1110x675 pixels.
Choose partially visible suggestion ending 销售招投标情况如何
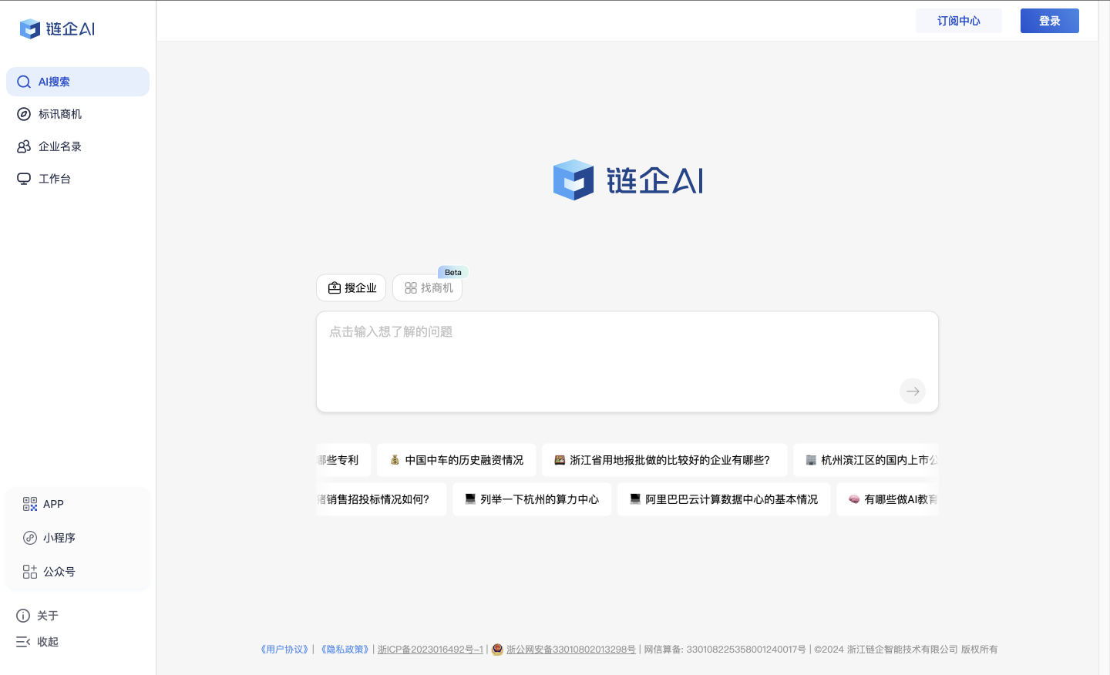382,499
